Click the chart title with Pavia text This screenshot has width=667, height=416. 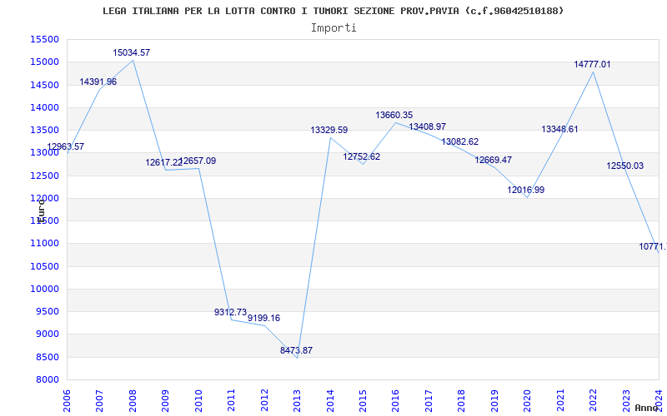[333, 11]
